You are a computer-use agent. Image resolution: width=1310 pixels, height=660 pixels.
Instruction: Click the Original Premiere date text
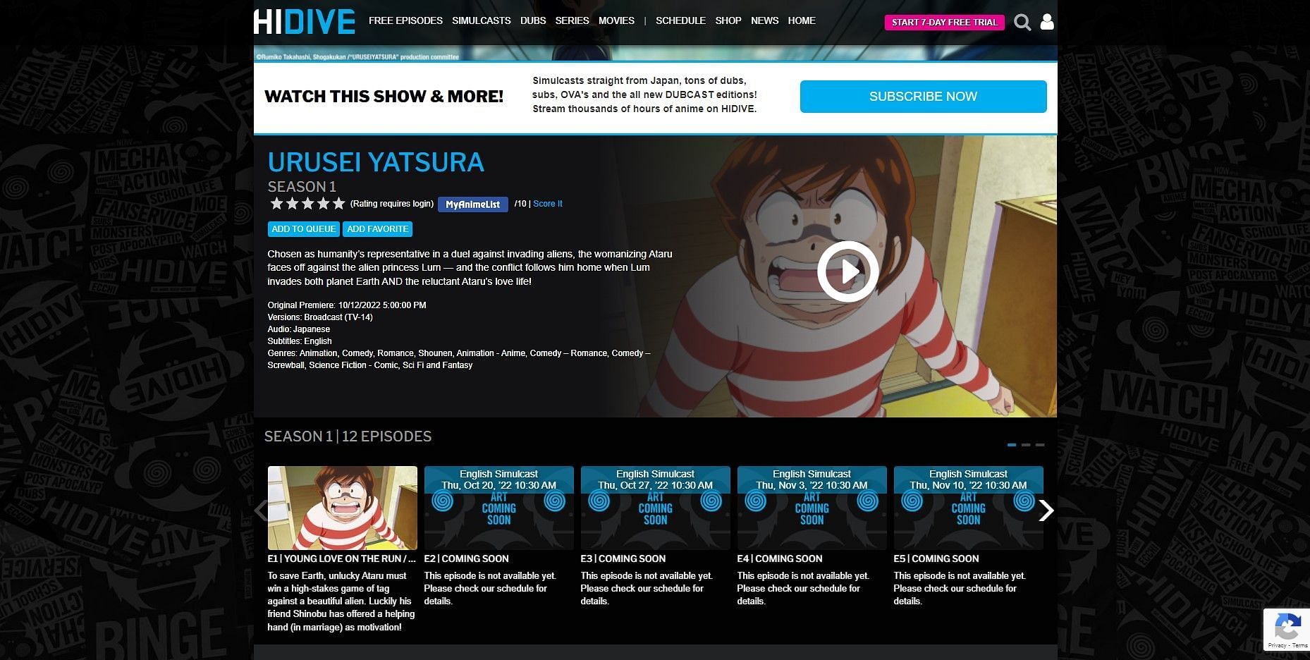pos(347,305)
